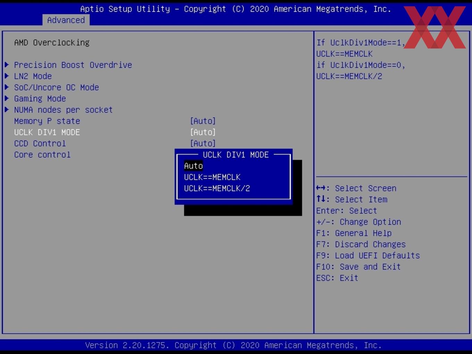Open LN2 Mode entry
This screenshot has height=354, width=472.
click(33, 76)
